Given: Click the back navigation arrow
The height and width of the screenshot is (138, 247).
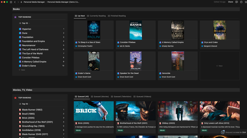Looking at the screenshot, I should click(15, 2).
